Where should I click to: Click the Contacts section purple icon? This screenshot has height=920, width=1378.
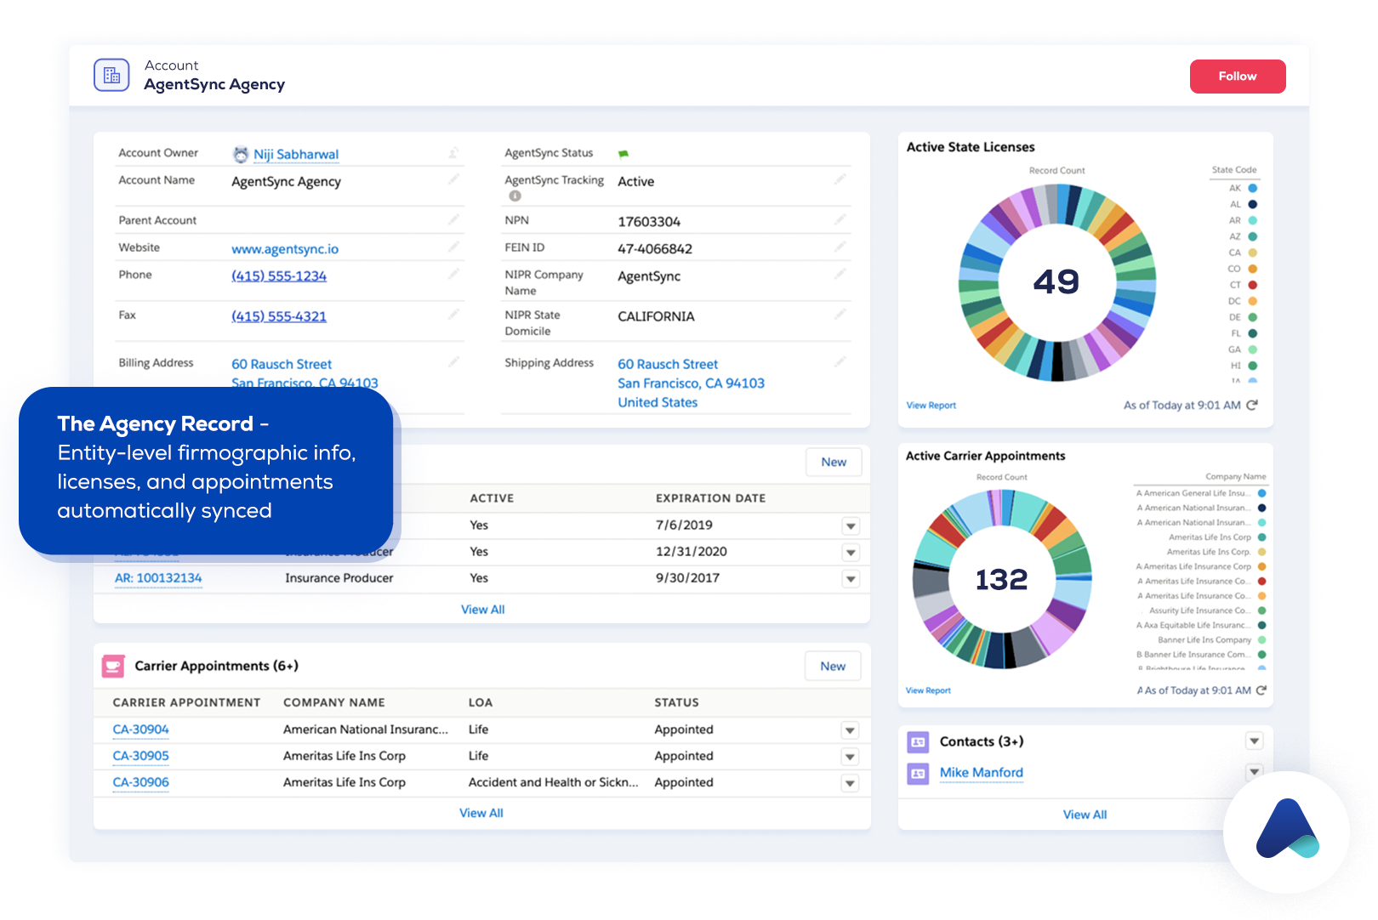click(918, 741)
